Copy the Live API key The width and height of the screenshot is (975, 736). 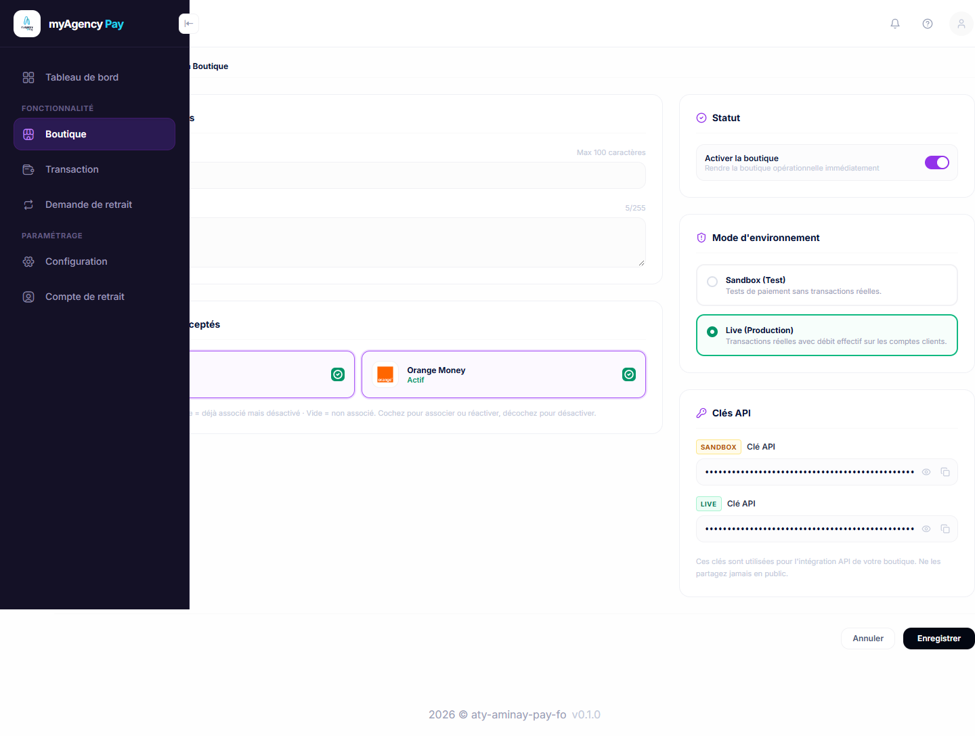[x=945, y=529]
